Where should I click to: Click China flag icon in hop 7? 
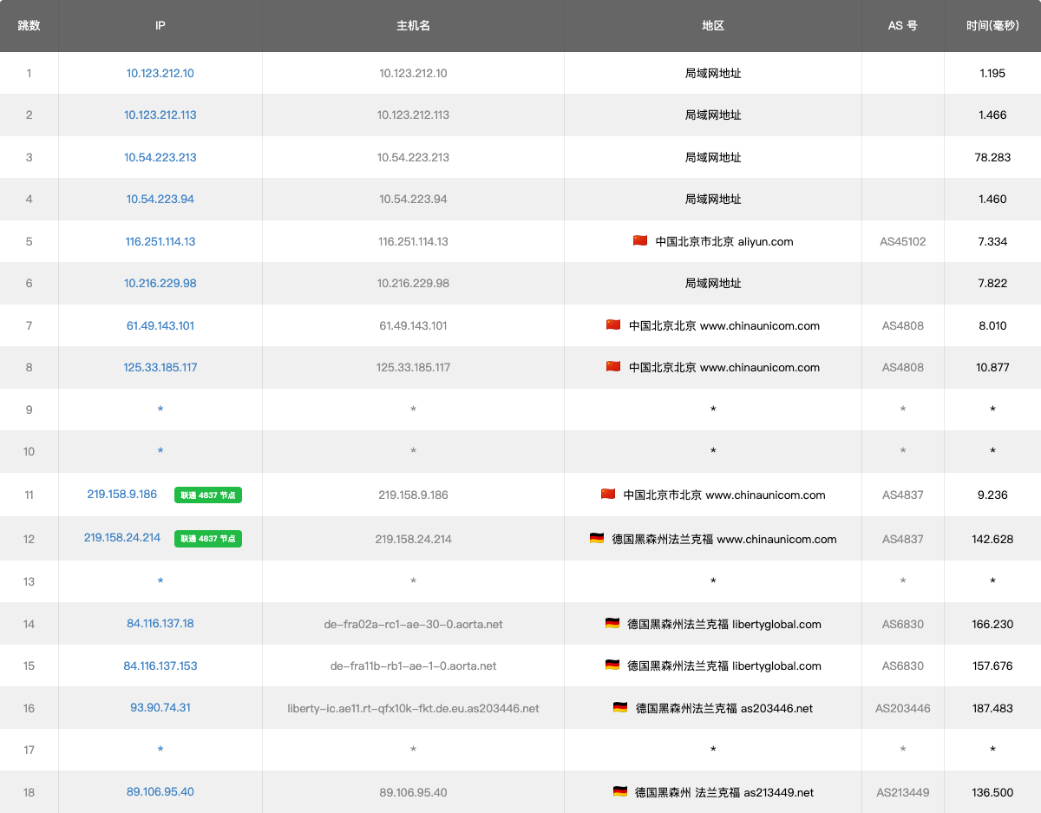click(x=613, y=325)
